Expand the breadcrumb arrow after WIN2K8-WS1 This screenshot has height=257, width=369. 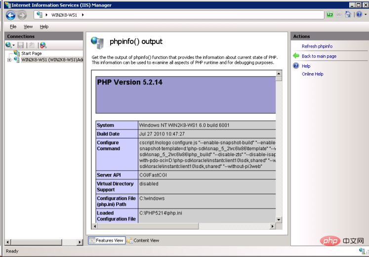82,15
